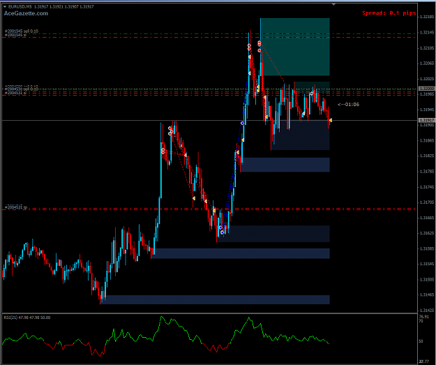This screenshot has width=436, height=365.
Task: Select the lowest blue demand zone near 1.31465
Action: (x=215, y=299)
